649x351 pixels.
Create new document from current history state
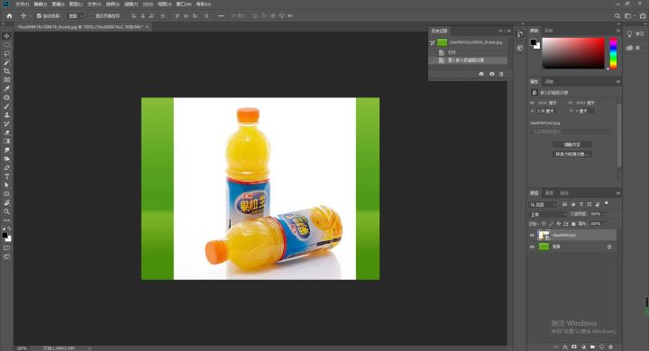point(481,74)
